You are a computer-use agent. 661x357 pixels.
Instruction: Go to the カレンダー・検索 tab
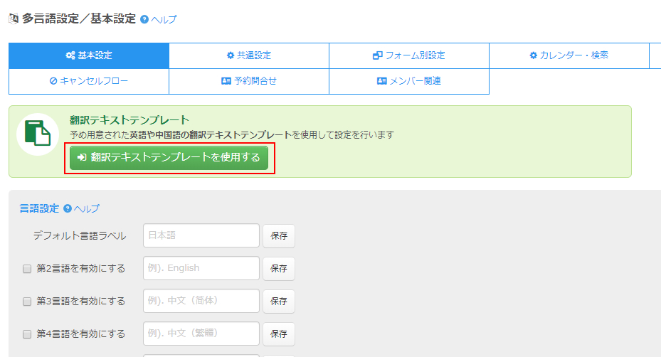569,55
